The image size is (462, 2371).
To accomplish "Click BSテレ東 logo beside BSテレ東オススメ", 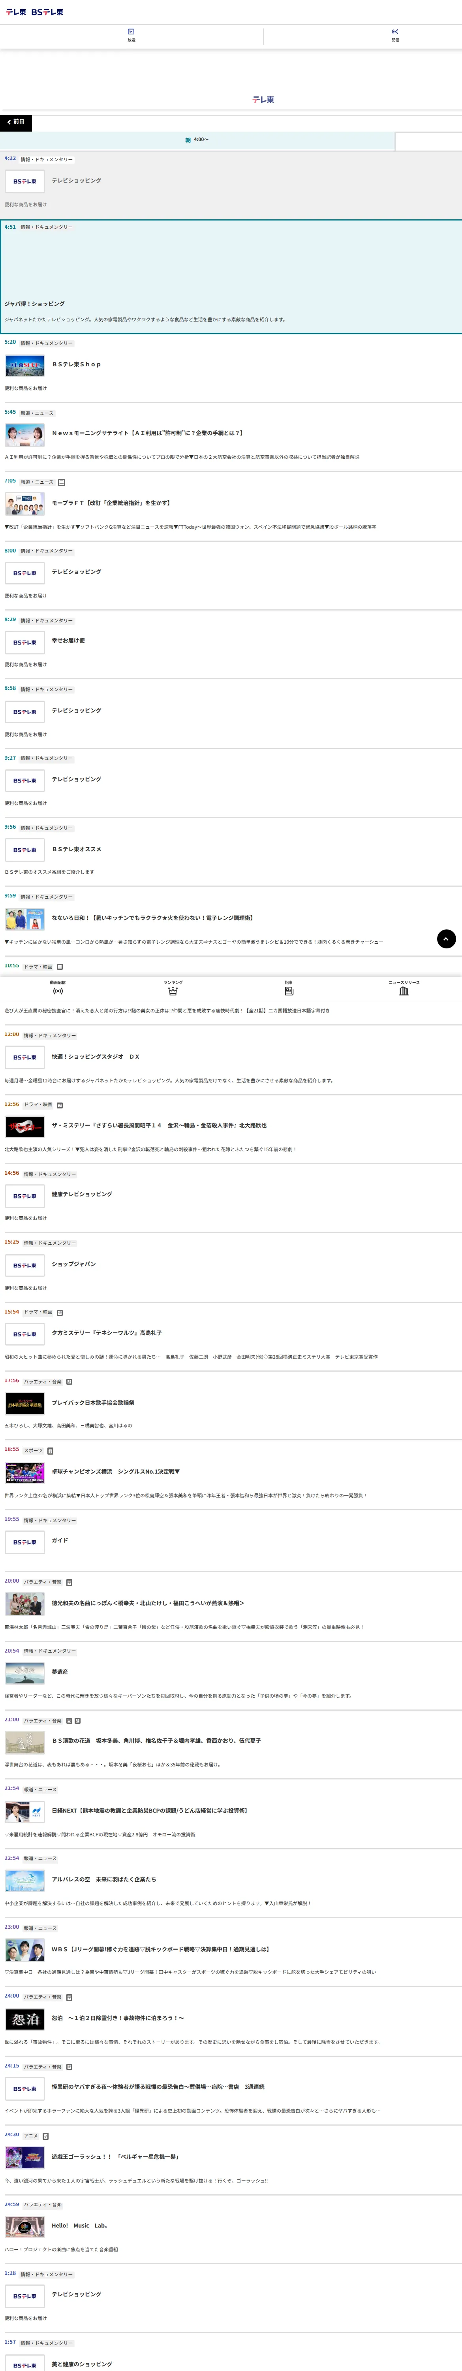I will (x=25, y=850).
